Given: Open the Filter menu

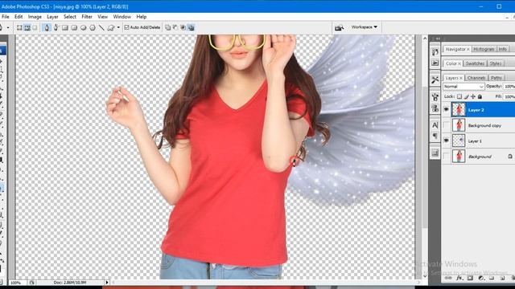Looking at the screenshot, I should click(87, 17).
